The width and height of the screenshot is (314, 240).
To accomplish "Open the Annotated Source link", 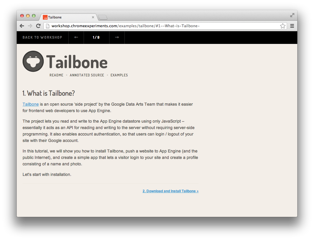I will (x=87, y=75).
